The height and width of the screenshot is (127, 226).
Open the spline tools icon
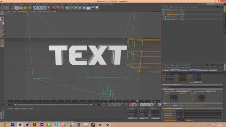(71, 8)
